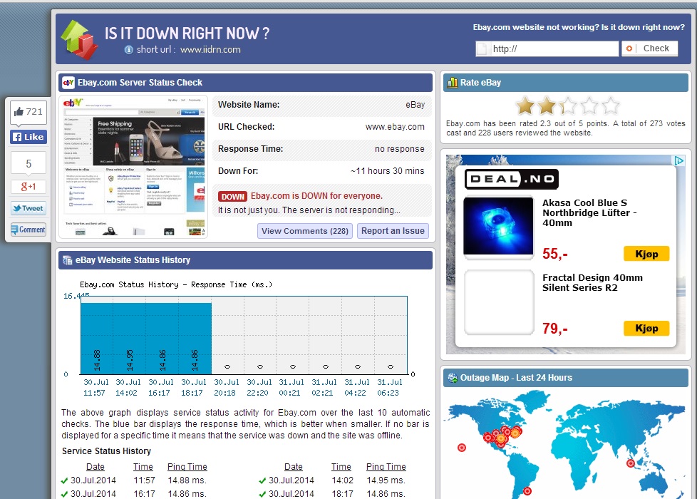Screen dimensions: 697x499
Task: Click the 79,- price in the ad
Action: point(554,329)
